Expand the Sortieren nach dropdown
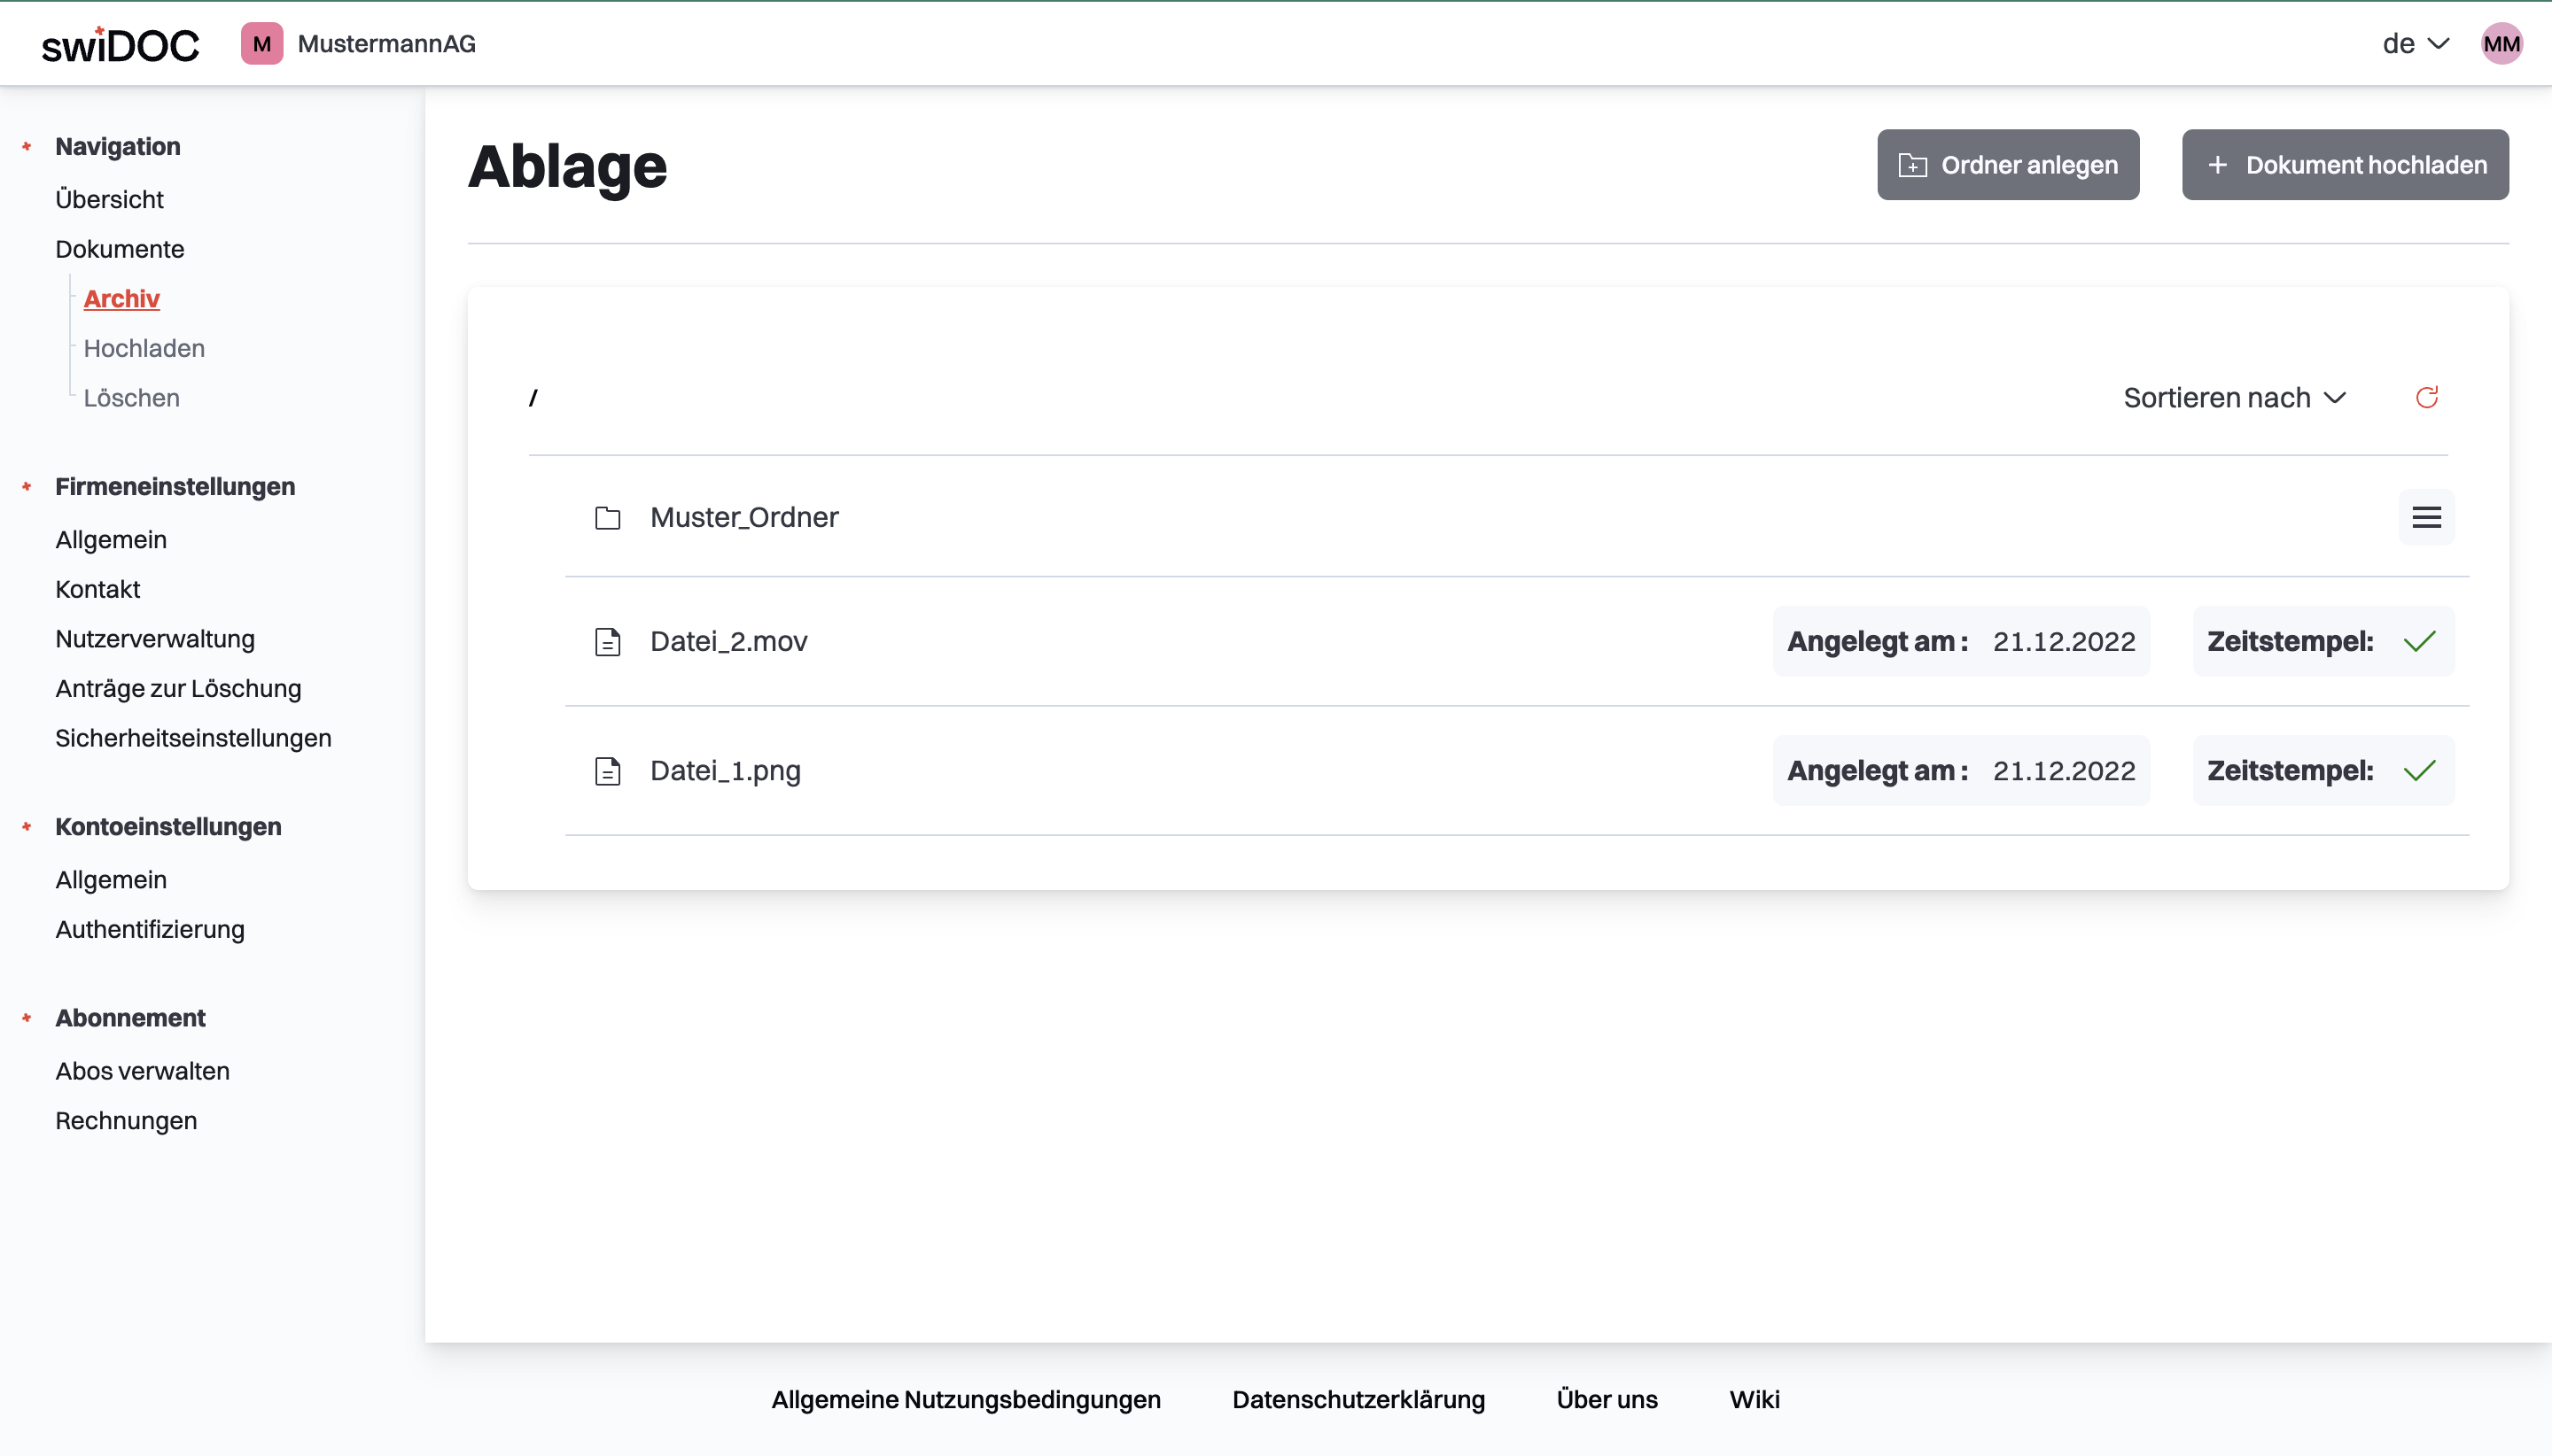The width and height of the screenshot is (2552, 1456). coord(2234,398)
